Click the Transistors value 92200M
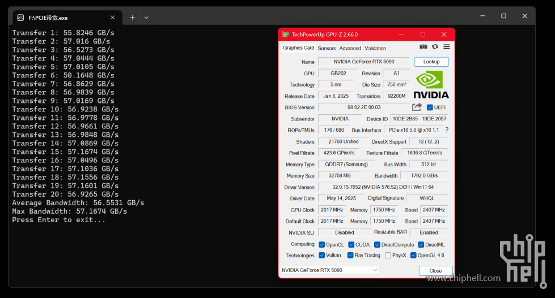The height and width of the screenshot is (298, 555). tap(396, 96)
